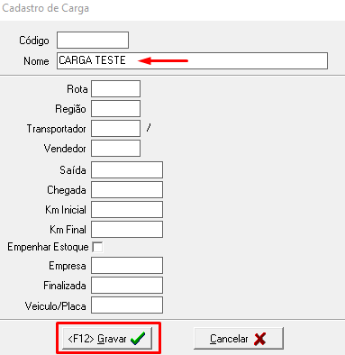Click the Nome field containing CARGA TESTE
The width and height of the screenshot is (345, 355).
(x=192, y=60)
